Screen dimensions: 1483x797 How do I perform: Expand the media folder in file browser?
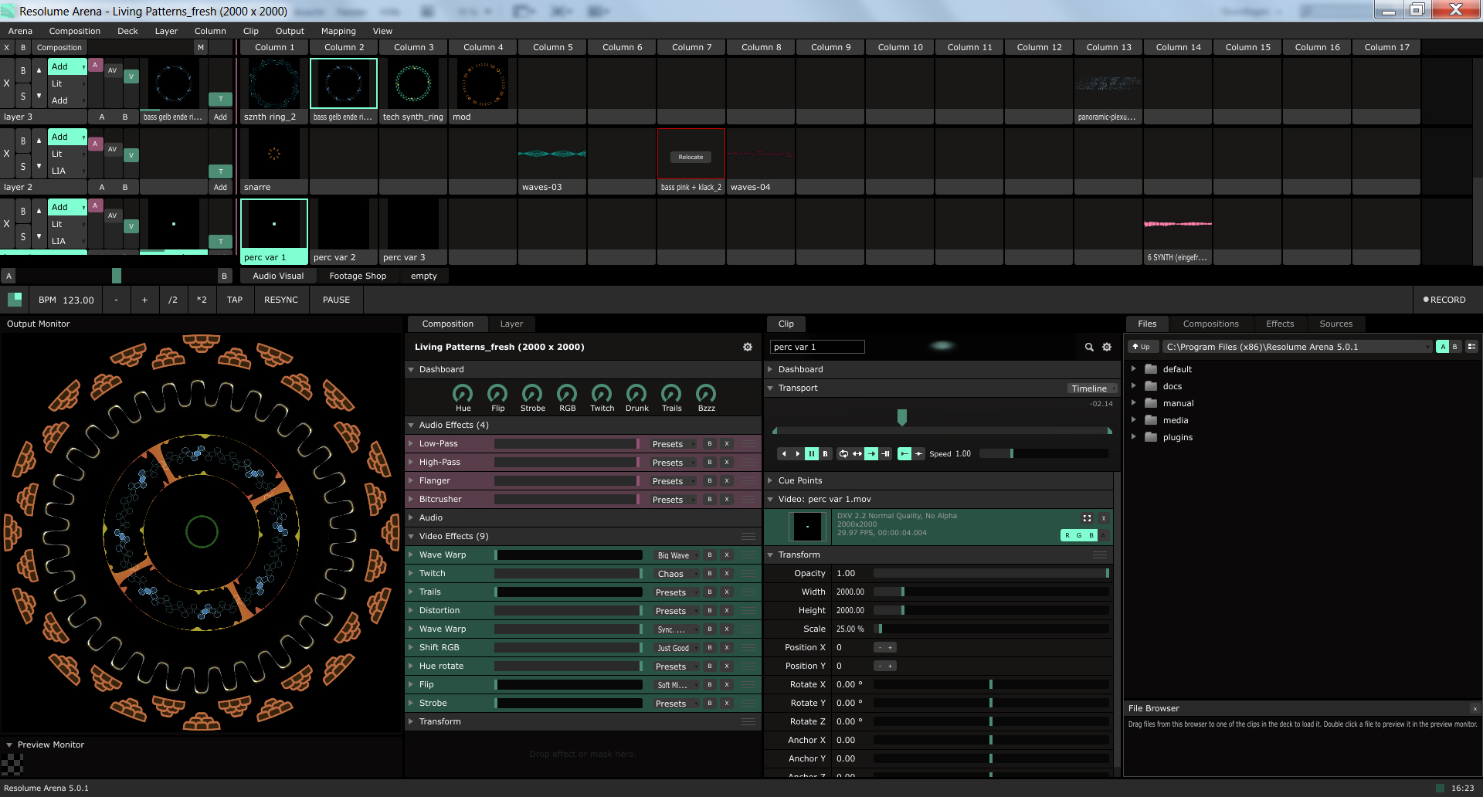(1133, 420)
